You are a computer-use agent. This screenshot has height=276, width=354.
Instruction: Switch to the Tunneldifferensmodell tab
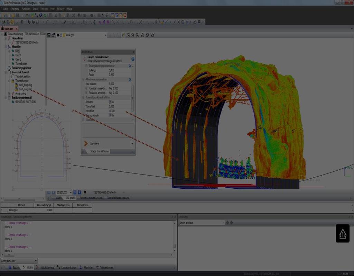(118, 198)
